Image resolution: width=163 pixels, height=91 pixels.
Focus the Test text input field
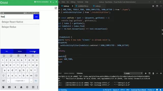[x=17, y=17]
